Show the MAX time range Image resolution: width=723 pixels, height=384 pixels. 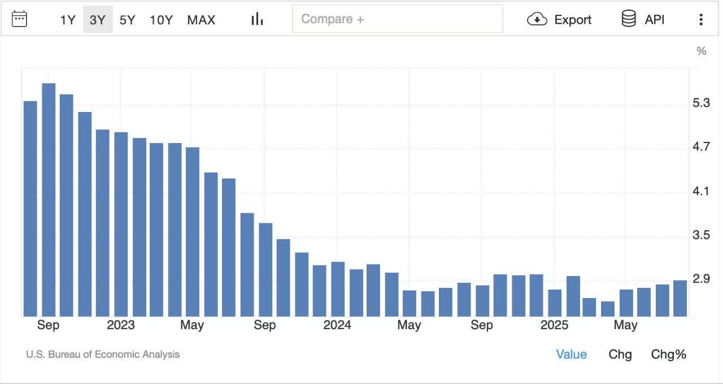pyautogui.click(x=201, y=20)
